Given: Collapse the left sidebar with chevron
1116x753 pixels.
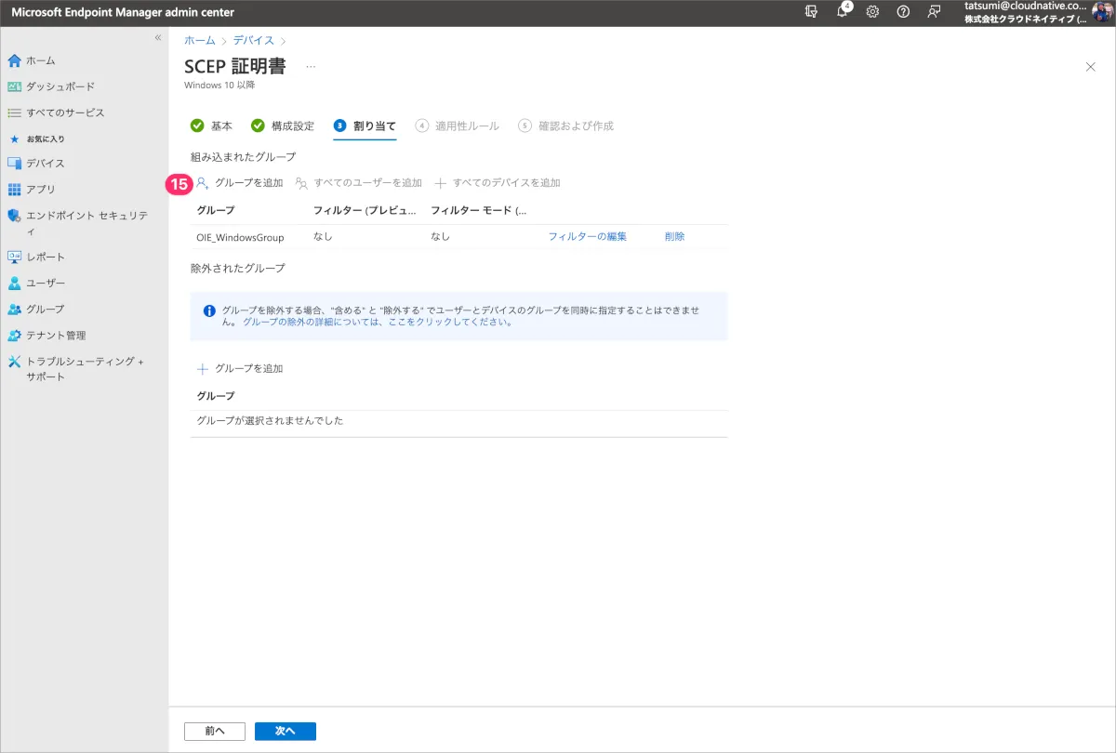Looking at the screenshot, I should click(157, 37).
